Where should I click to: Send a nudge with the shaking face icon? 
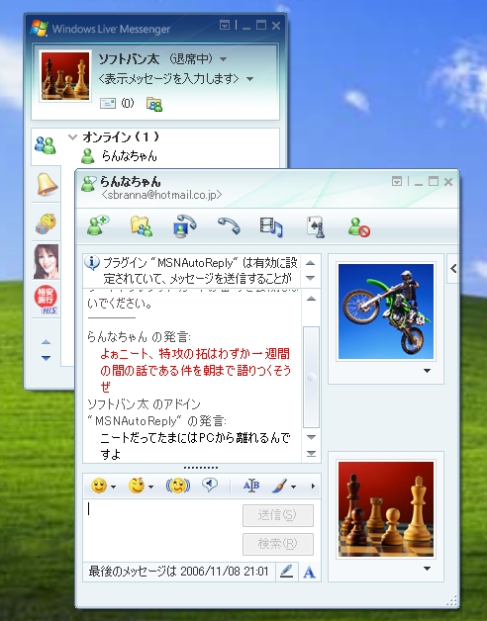click(x=178, y=486)
